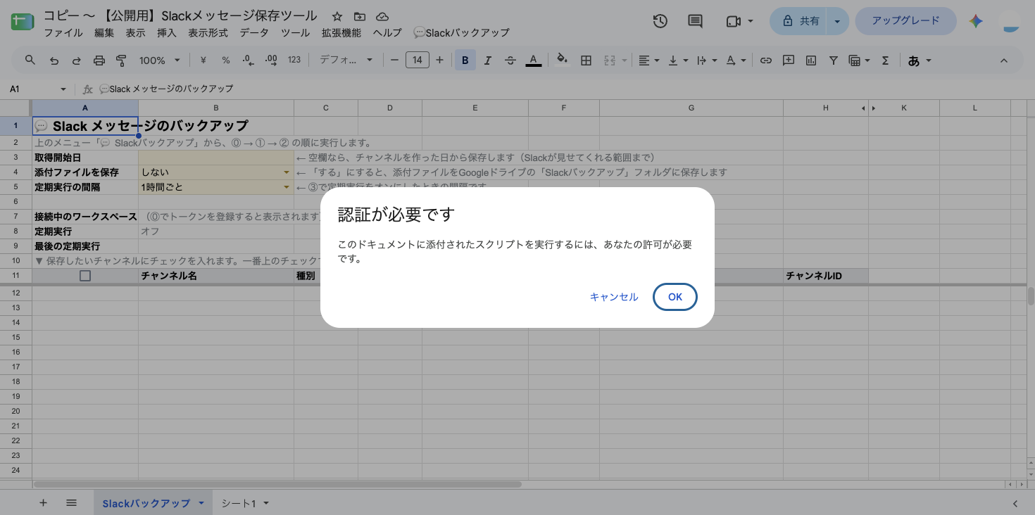This screenshot has height=515, width=1035.
Task: Open the Slackバックアップ custom menu
Action: [x=461, y=32]
